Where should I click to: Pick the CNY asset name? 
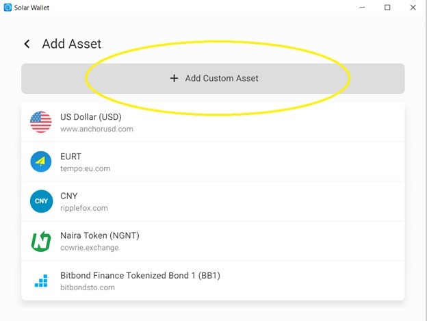[x=69, y=196]
